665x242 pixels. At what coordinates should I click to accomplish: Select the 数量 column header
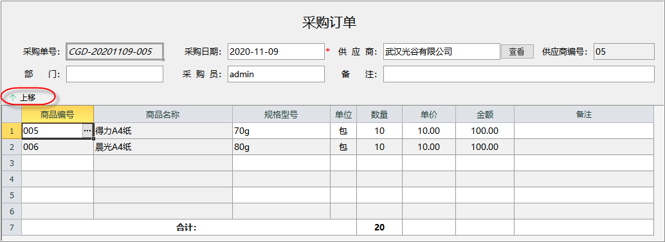tap(379, 114)
